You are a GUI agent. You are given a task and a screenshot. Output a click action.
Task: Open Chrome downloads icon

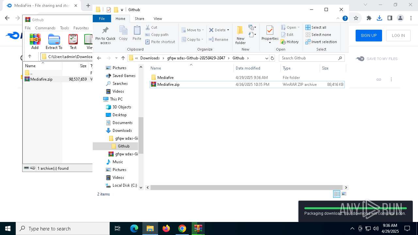click(379, 18)
